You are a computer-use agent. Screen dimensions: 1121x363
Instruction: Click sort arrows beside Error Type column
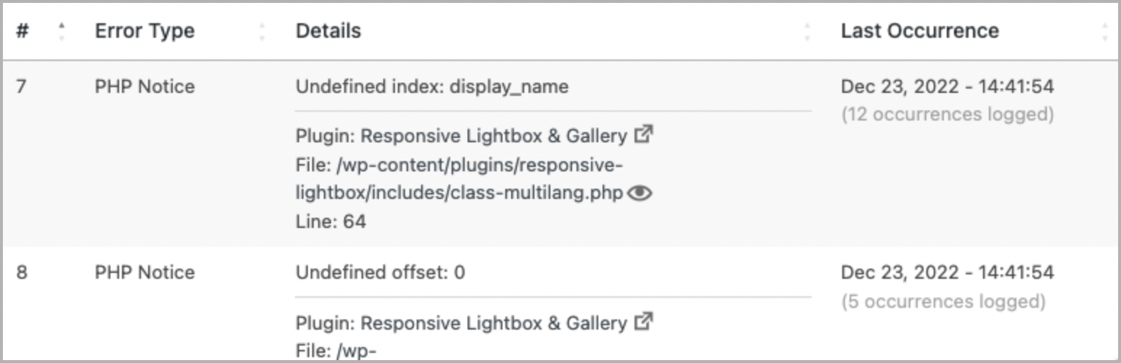(x=262, y=32)
